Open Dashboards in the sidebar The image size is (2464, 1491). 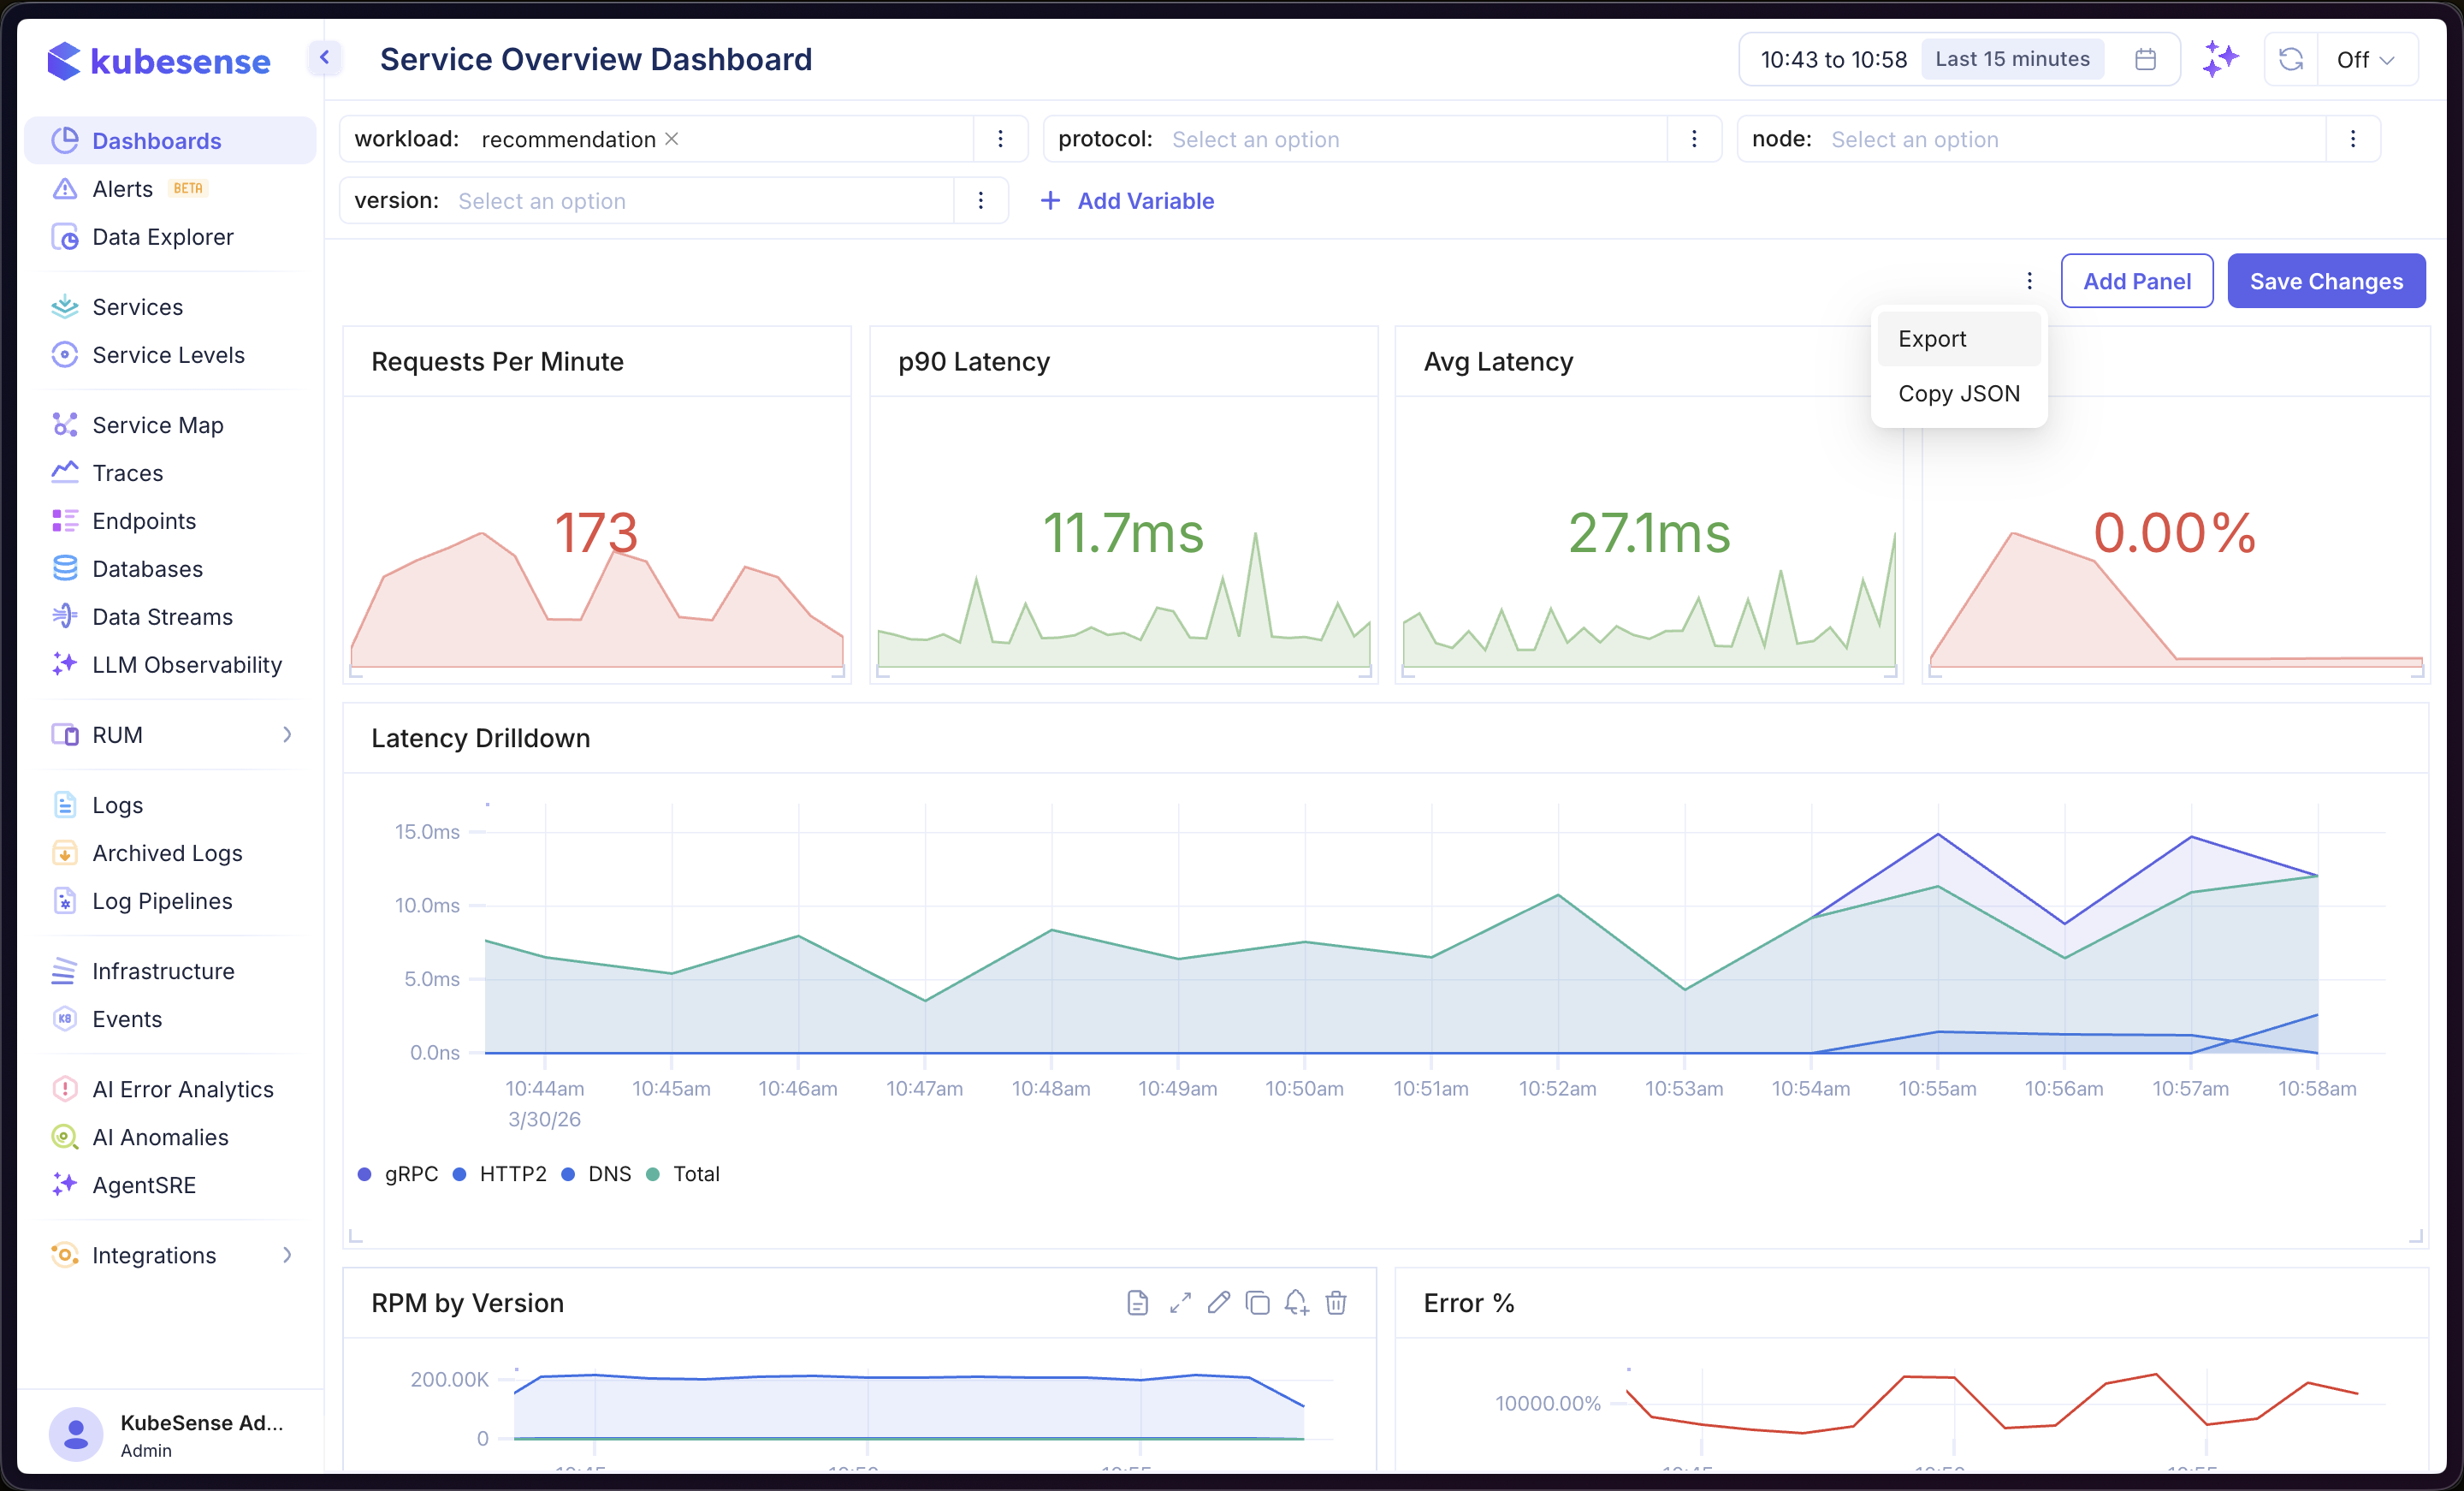170,141
